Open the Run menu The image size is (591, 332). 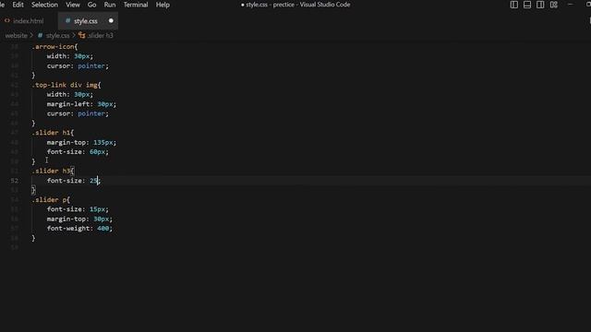pyautogui.click(x=110, y=5)
